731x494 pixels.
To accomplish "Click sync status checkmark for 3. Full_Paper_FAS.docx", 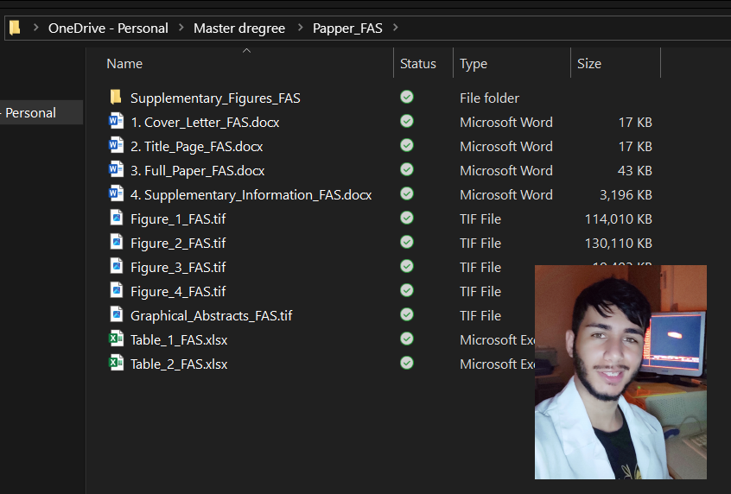I will 407,169.
